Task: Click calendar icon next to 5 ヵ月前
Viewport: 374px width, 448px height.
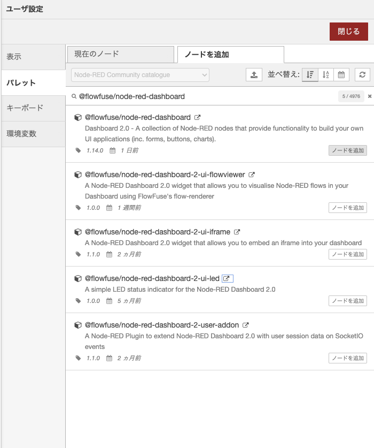Action: tap(110, 301)
